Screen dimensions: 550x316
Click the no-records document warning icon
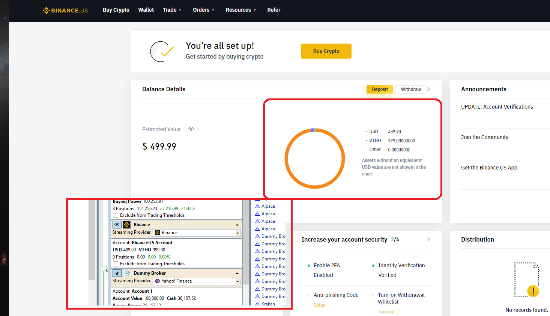coord(526,280)
